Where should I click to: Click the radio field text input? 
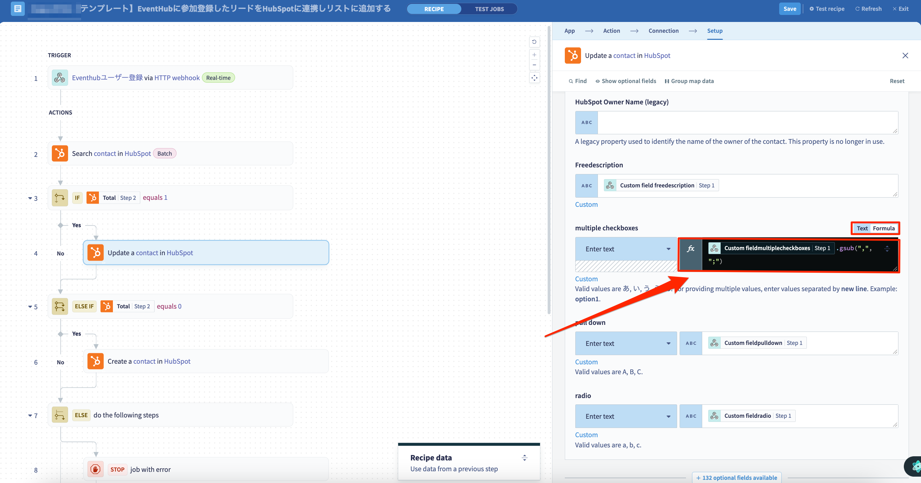[800, 416]
